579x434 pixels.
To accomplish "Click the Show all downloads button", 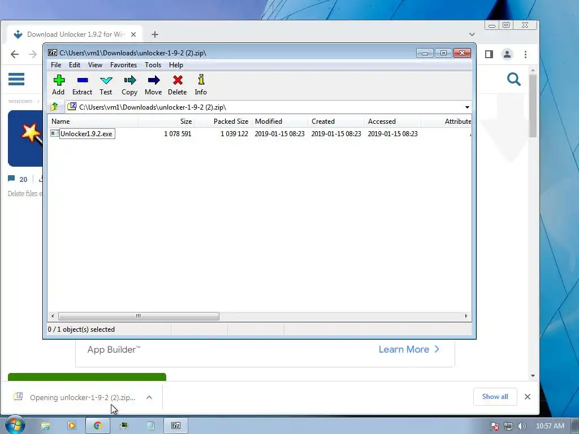I will tap(495, 397).
